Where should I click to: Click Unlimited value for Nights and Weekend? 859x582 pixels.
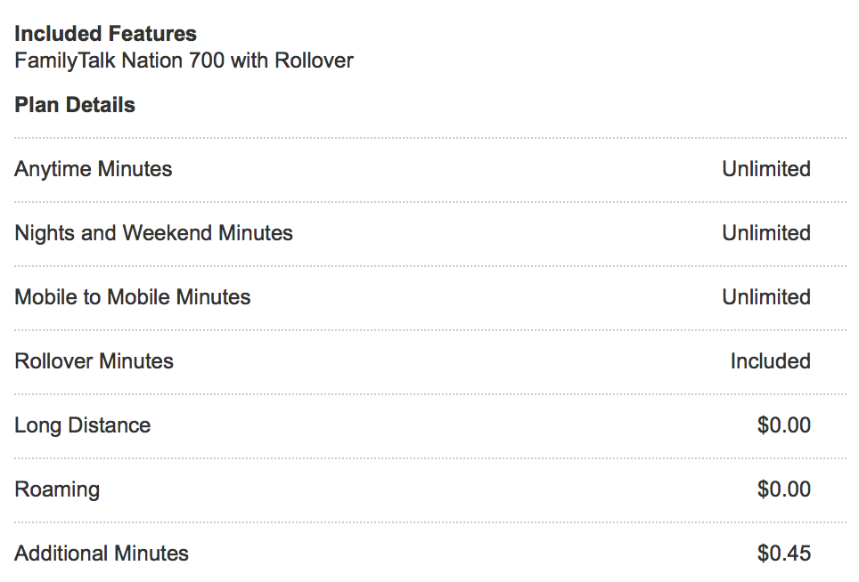tap(766, 233)
